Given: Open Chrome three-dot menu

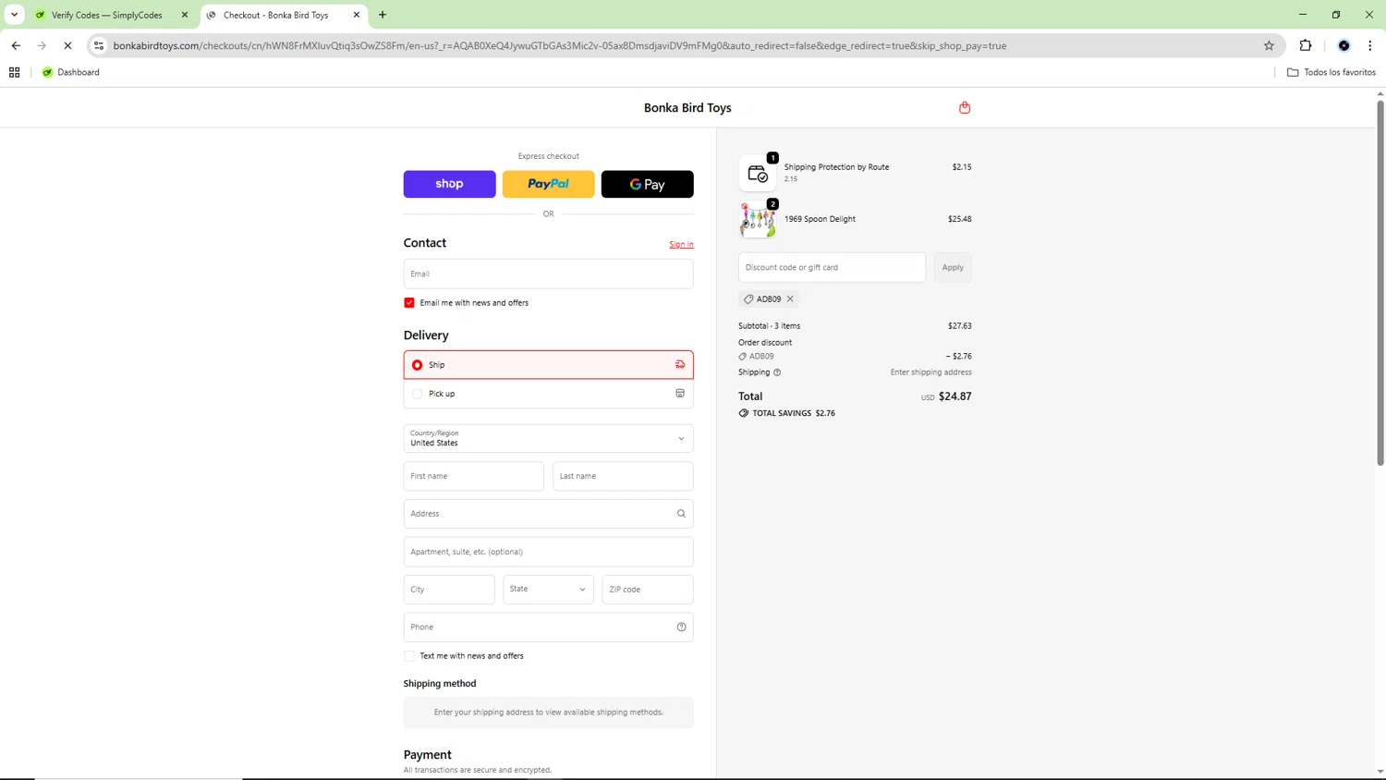Looking at the screenshot, I should point(1370,45).
